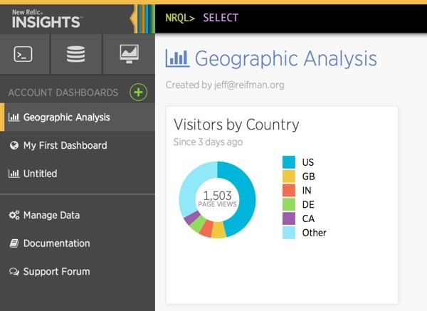Open Geographic Analysis dashboard in sidebar
This screenshot has width=427, height=311.
tap(78, 117)
